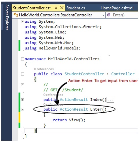Open the HomePage.cshtml tab
The height and width of the screenshot is (142, 139).
pos(117,8)
